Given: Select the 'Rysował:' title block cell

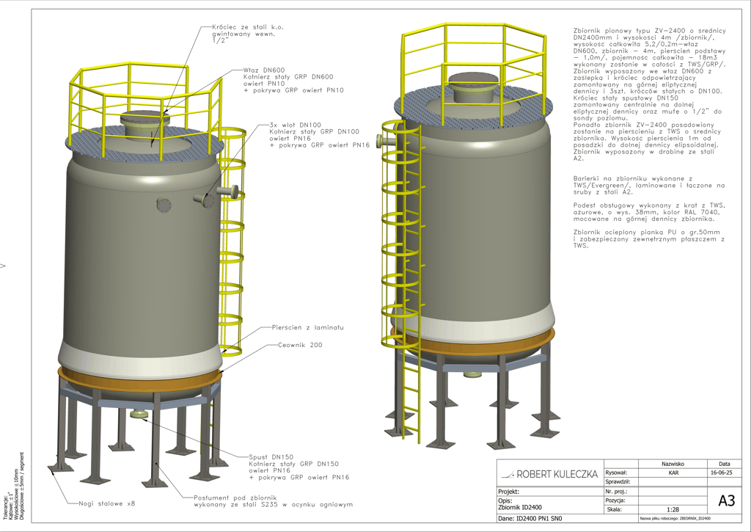Looking at the screenshot, I should (620, 473).
